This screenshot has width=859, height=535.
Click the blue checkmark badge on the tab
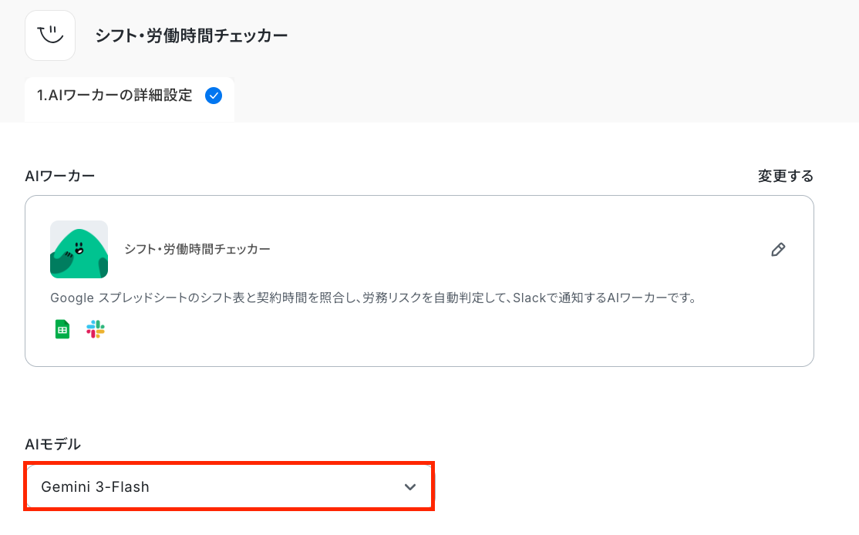[x=214, y=96]
